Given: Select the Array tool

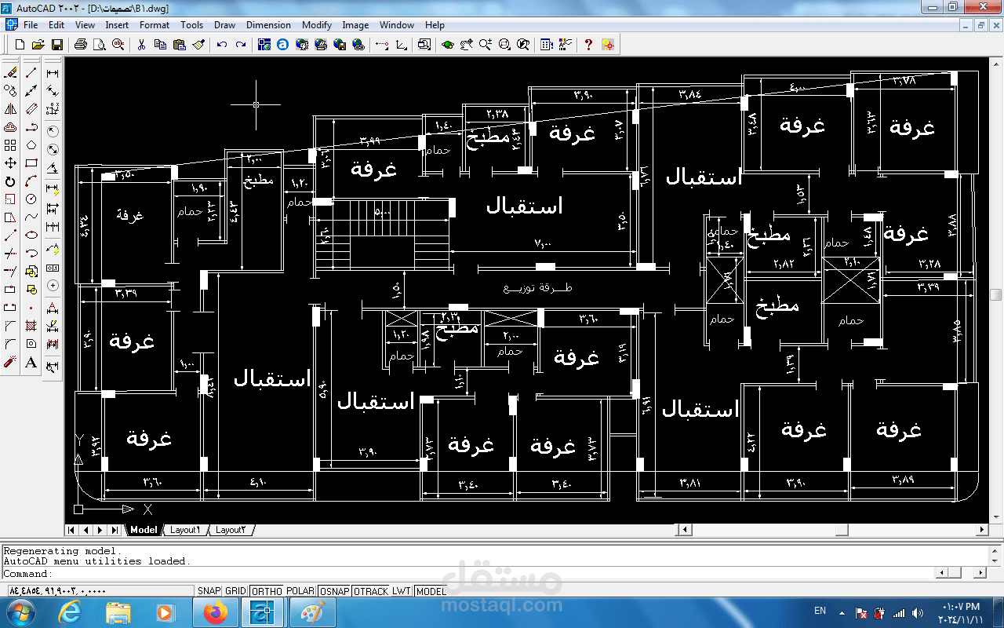Looking at the screenshot, I should pos(10,145).
